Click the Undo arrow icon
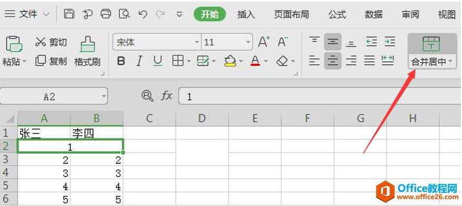Image resolution: width=462 pixels, height=206 pixels. [143, 14]
